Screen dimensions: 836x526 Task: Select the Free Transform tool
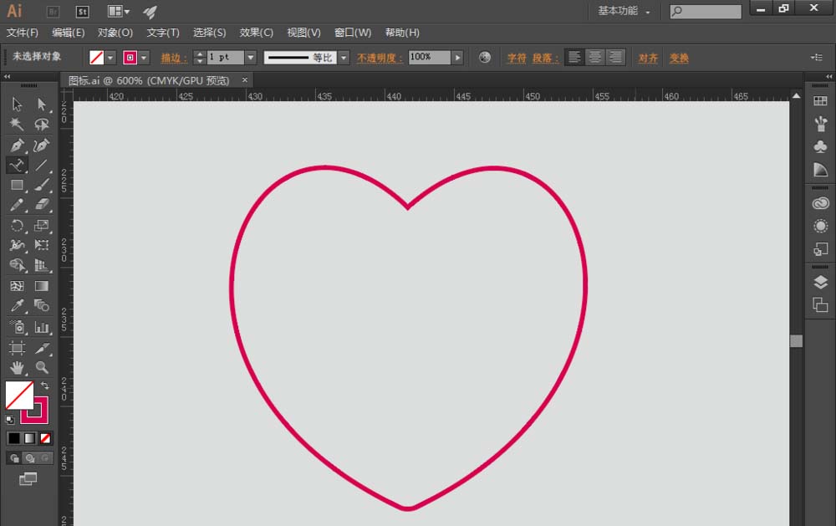[42, 245]
